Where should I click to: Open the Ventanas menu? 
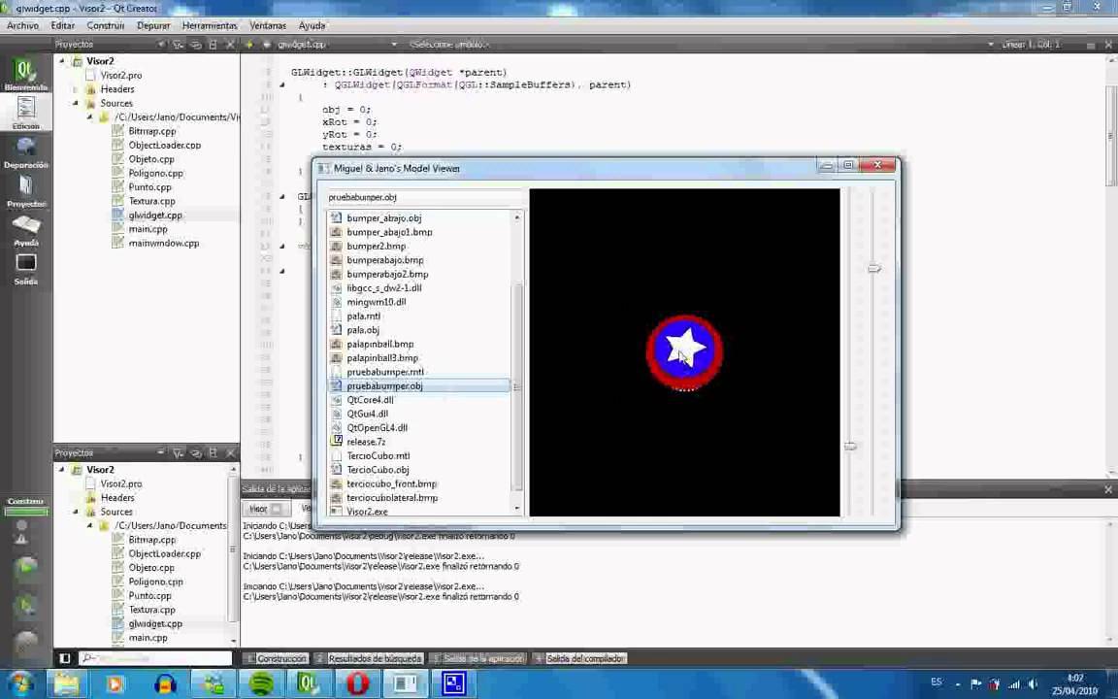(x=268, y=25)
